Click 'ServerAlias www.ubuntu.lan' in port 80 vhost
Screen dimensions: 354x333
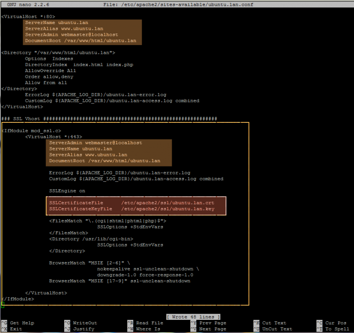64,29
